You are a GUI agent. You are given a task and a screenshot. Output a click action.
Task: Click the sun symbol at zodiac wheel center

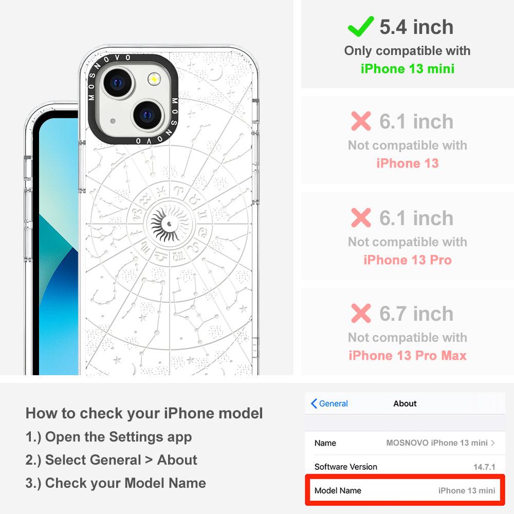(169, 224)
